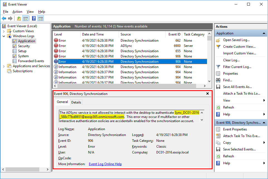Click the back navigation arrow
Viewport: 268px width, 179px height.
coord(4,18)
